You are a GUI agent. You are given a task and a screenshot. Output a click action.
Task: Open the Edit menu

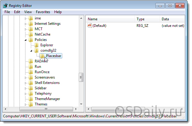tap(17, 12)
